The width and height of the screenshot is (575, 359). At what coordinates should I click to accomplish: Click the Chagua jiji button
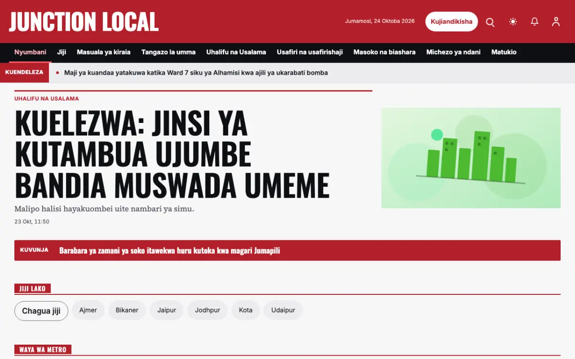(41, 311)
